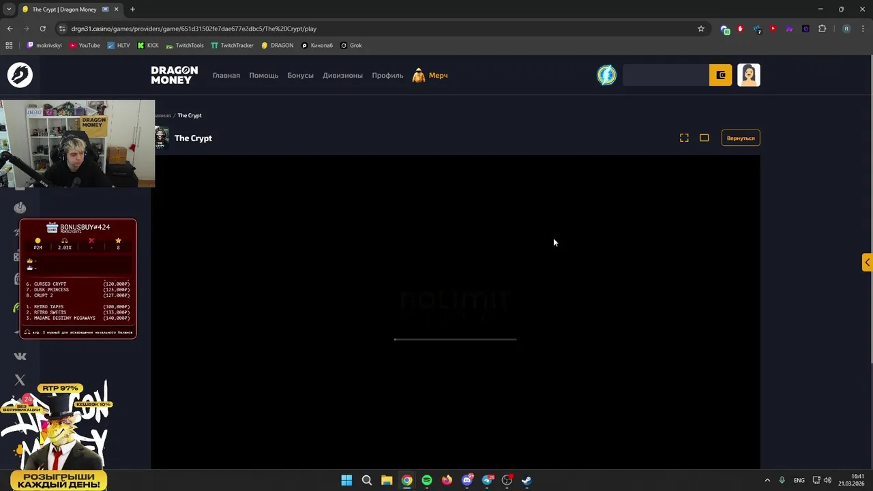Click the site info icon in address bar
This screenshot has height=491, width=873.
tap(63, 29)
